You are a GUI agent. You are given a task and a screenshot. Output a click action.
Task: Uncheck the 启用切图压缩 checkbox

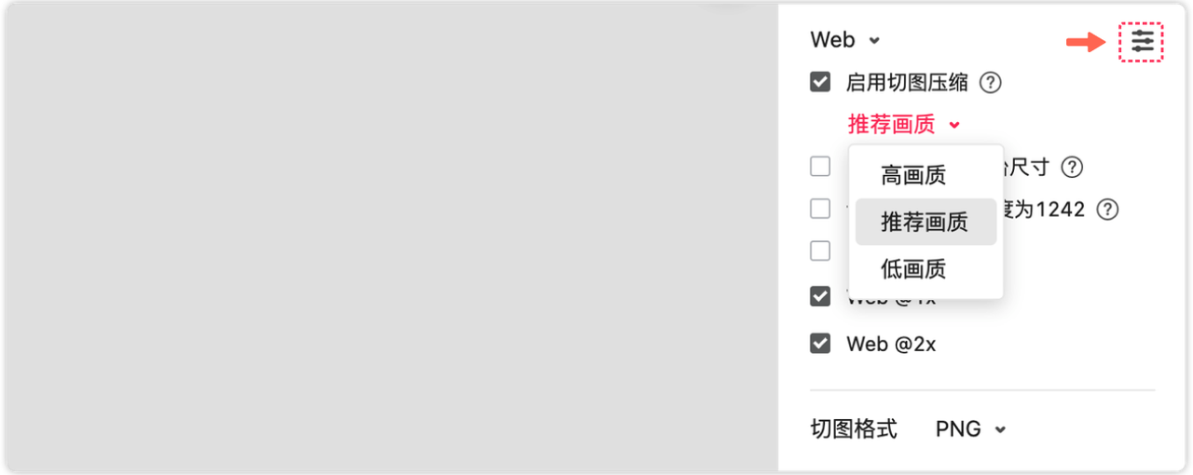pos(820,83)
